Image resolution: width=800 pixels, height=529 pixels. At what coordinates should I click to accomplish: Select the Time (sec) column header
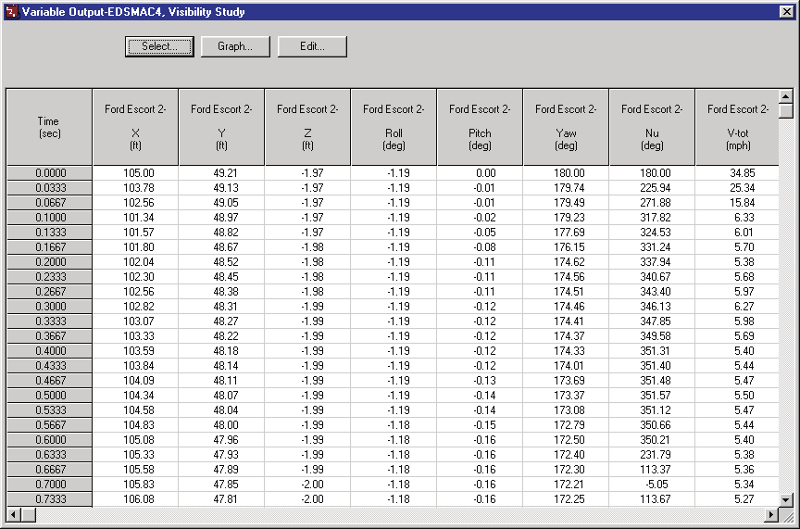tap(49, 127)
